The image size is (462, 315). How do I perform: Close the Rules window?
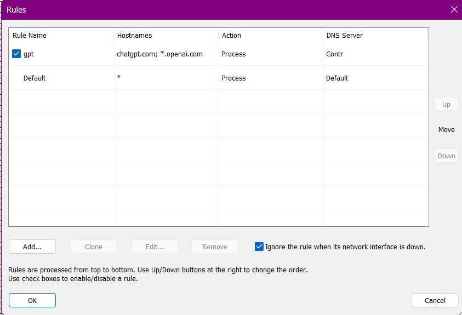454,10
